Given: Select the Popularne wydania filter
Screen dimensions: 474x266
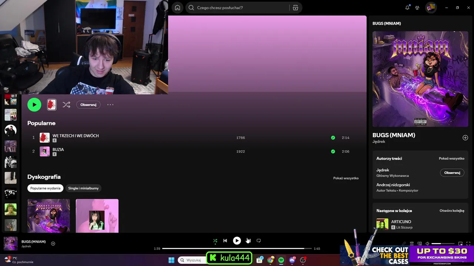Looking at the screenshot, I should pyautogui.click(x=45, y=188).
